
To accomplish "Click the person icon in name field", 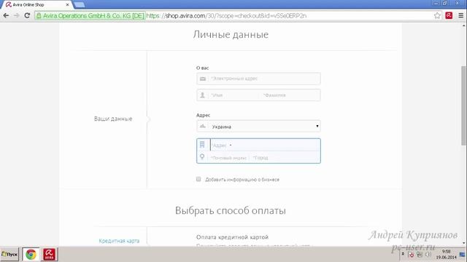I will tap(202, 95).
